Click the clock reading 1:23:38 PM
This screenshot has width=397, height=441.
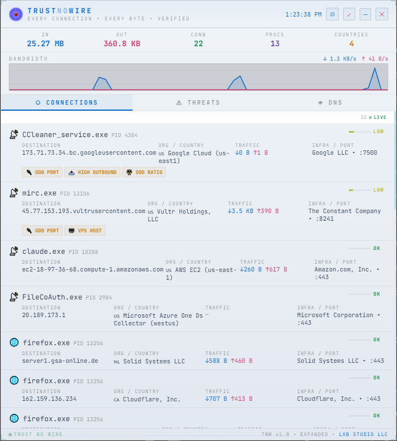coord(304,14)
